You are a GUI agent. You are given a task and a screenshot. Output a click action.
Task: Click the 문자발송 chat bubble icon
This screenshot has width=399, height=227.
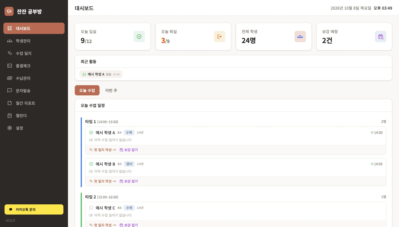[x=10, y=91]
